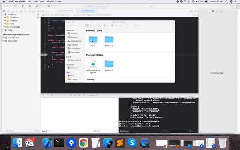240x150 pixels.
Task: Collapse the SPM-First project root
Action: [3, 14]
